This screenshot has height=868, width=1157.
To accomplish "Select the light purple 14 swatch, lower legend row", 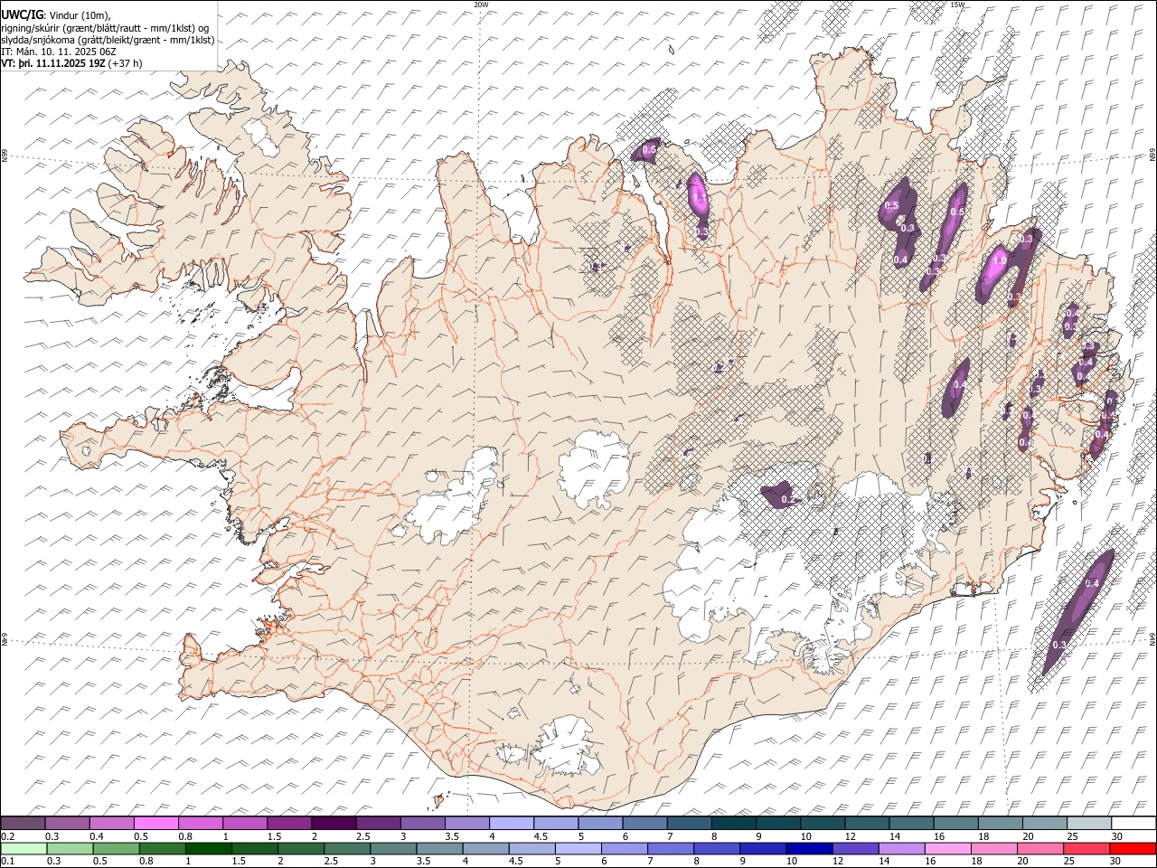I will point(901,848).
